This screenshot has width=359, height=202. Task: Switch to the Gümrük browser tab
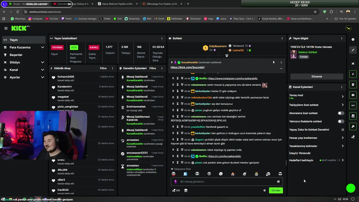(73, 4)
